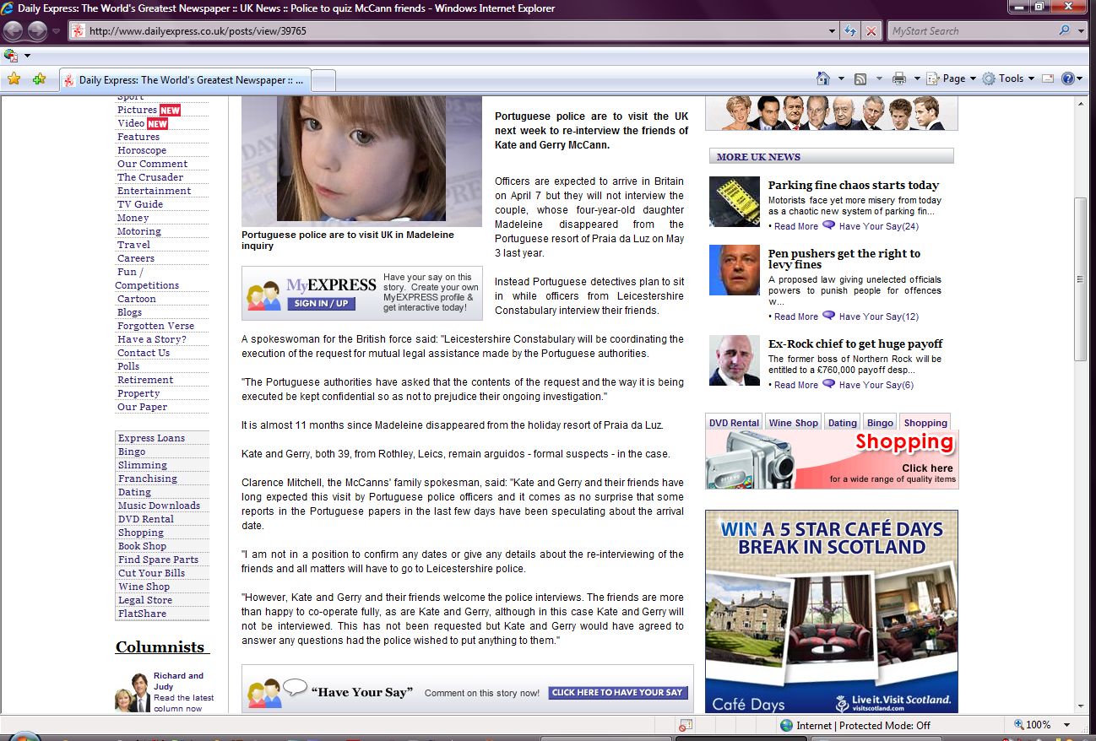Click the Refresh page icon
The width and height of the screenshot is (1096, 741).
[x=851, y=31]
